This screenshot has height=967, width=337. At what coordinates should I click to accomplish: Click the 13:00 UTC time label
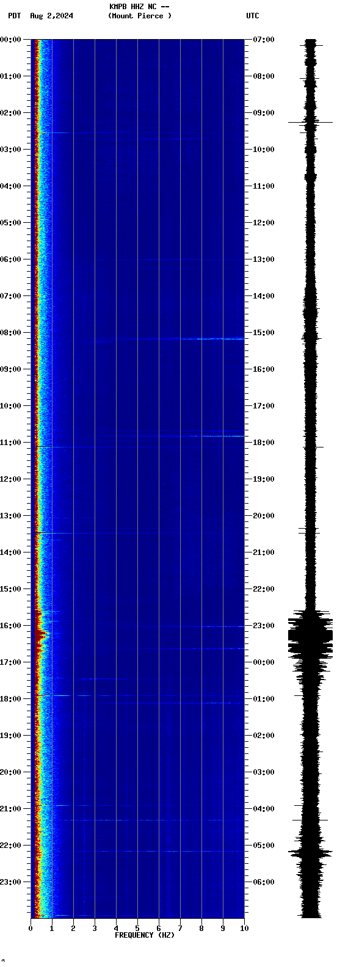(264, 259)
